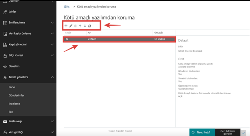The width and height of the screenshot is (250, 136).
Task: Open the Denetim menu item
Action: (14, 66)
